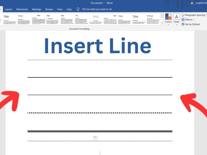Open the Fonts theme menu
Image resolution: width=207 pixels, height=155 pixels.
[177, 19]
